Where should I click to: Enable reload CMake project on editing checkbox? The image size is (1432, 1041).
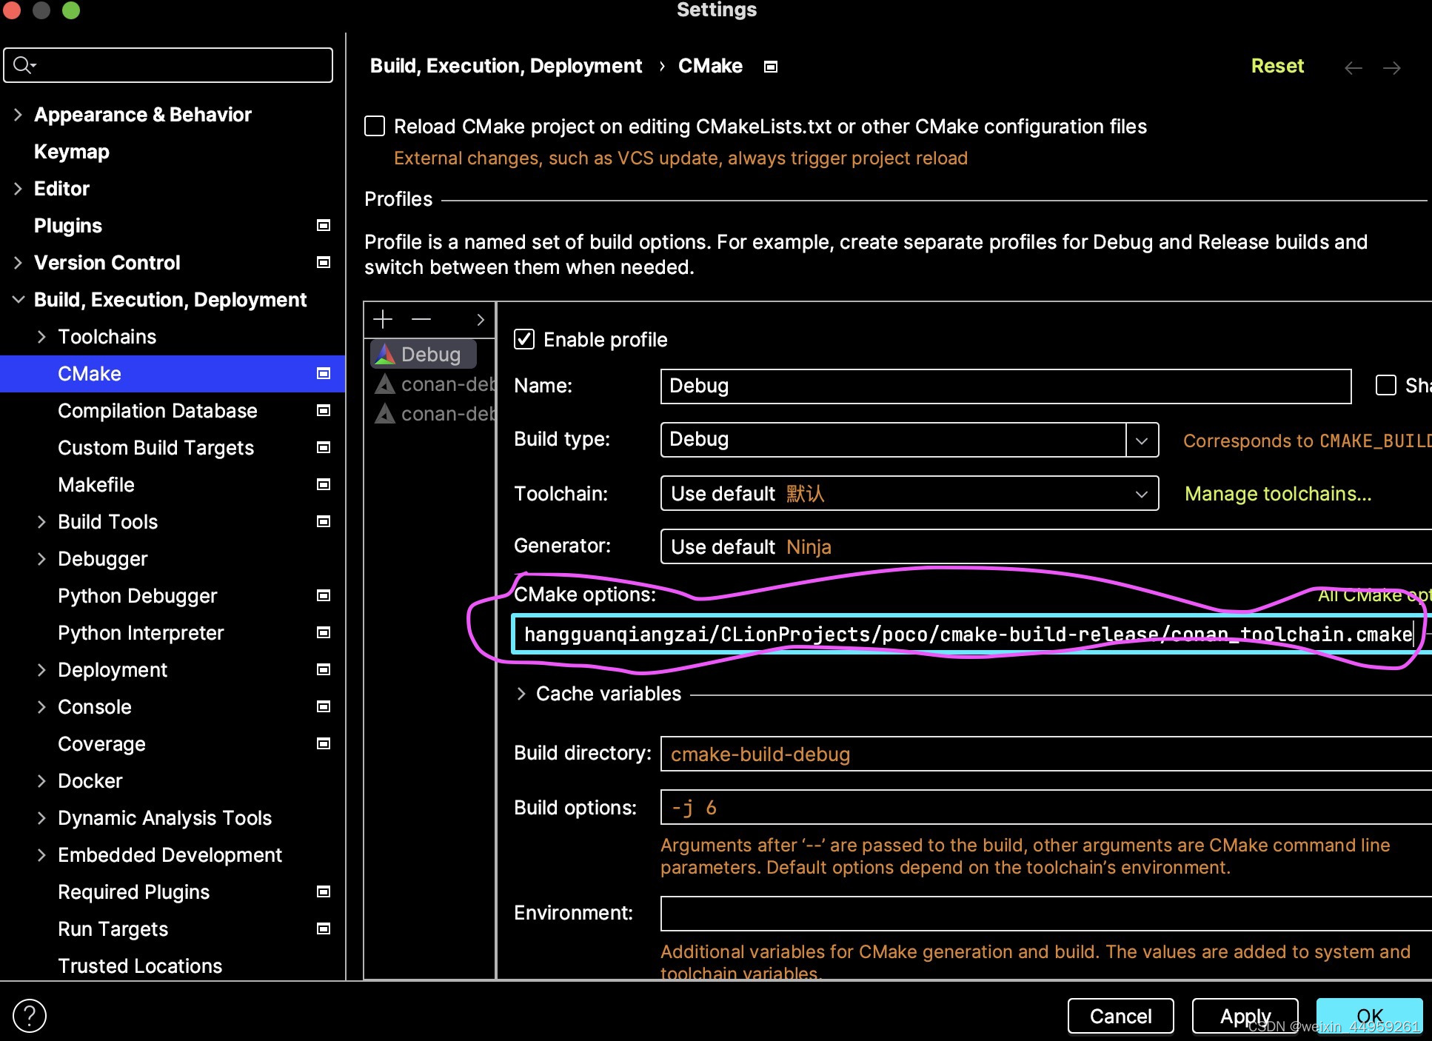(x=375, y=126)
